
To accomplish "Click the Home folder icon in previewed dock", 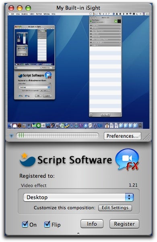I will point(107,126).
